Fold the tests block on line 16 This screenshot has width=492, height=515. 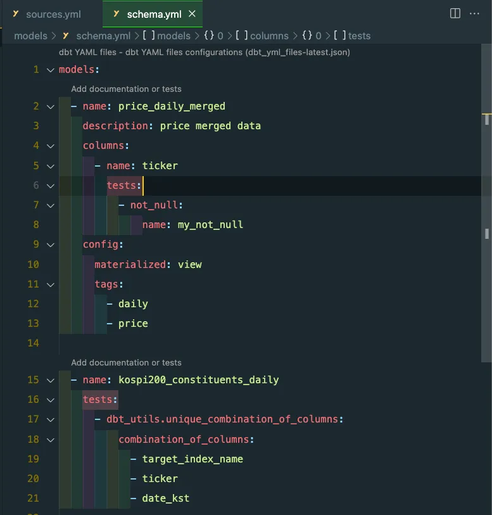pyautogui.click(x=50, y=400)
